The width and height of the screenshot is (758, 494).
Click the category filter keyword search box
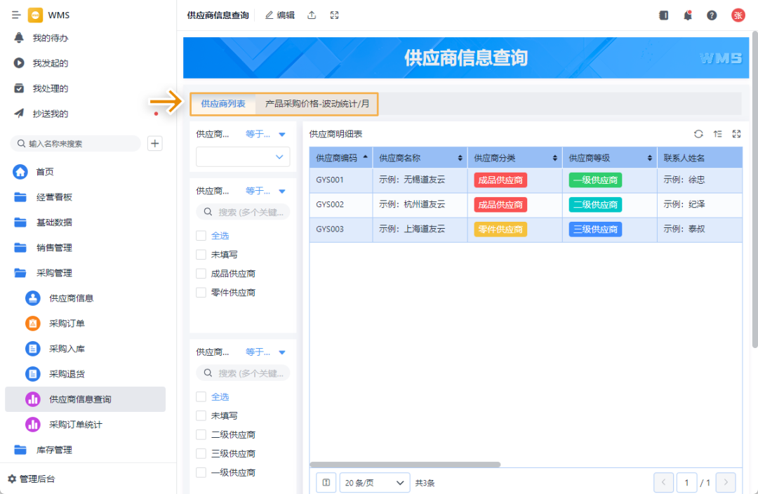coord(243,212)
